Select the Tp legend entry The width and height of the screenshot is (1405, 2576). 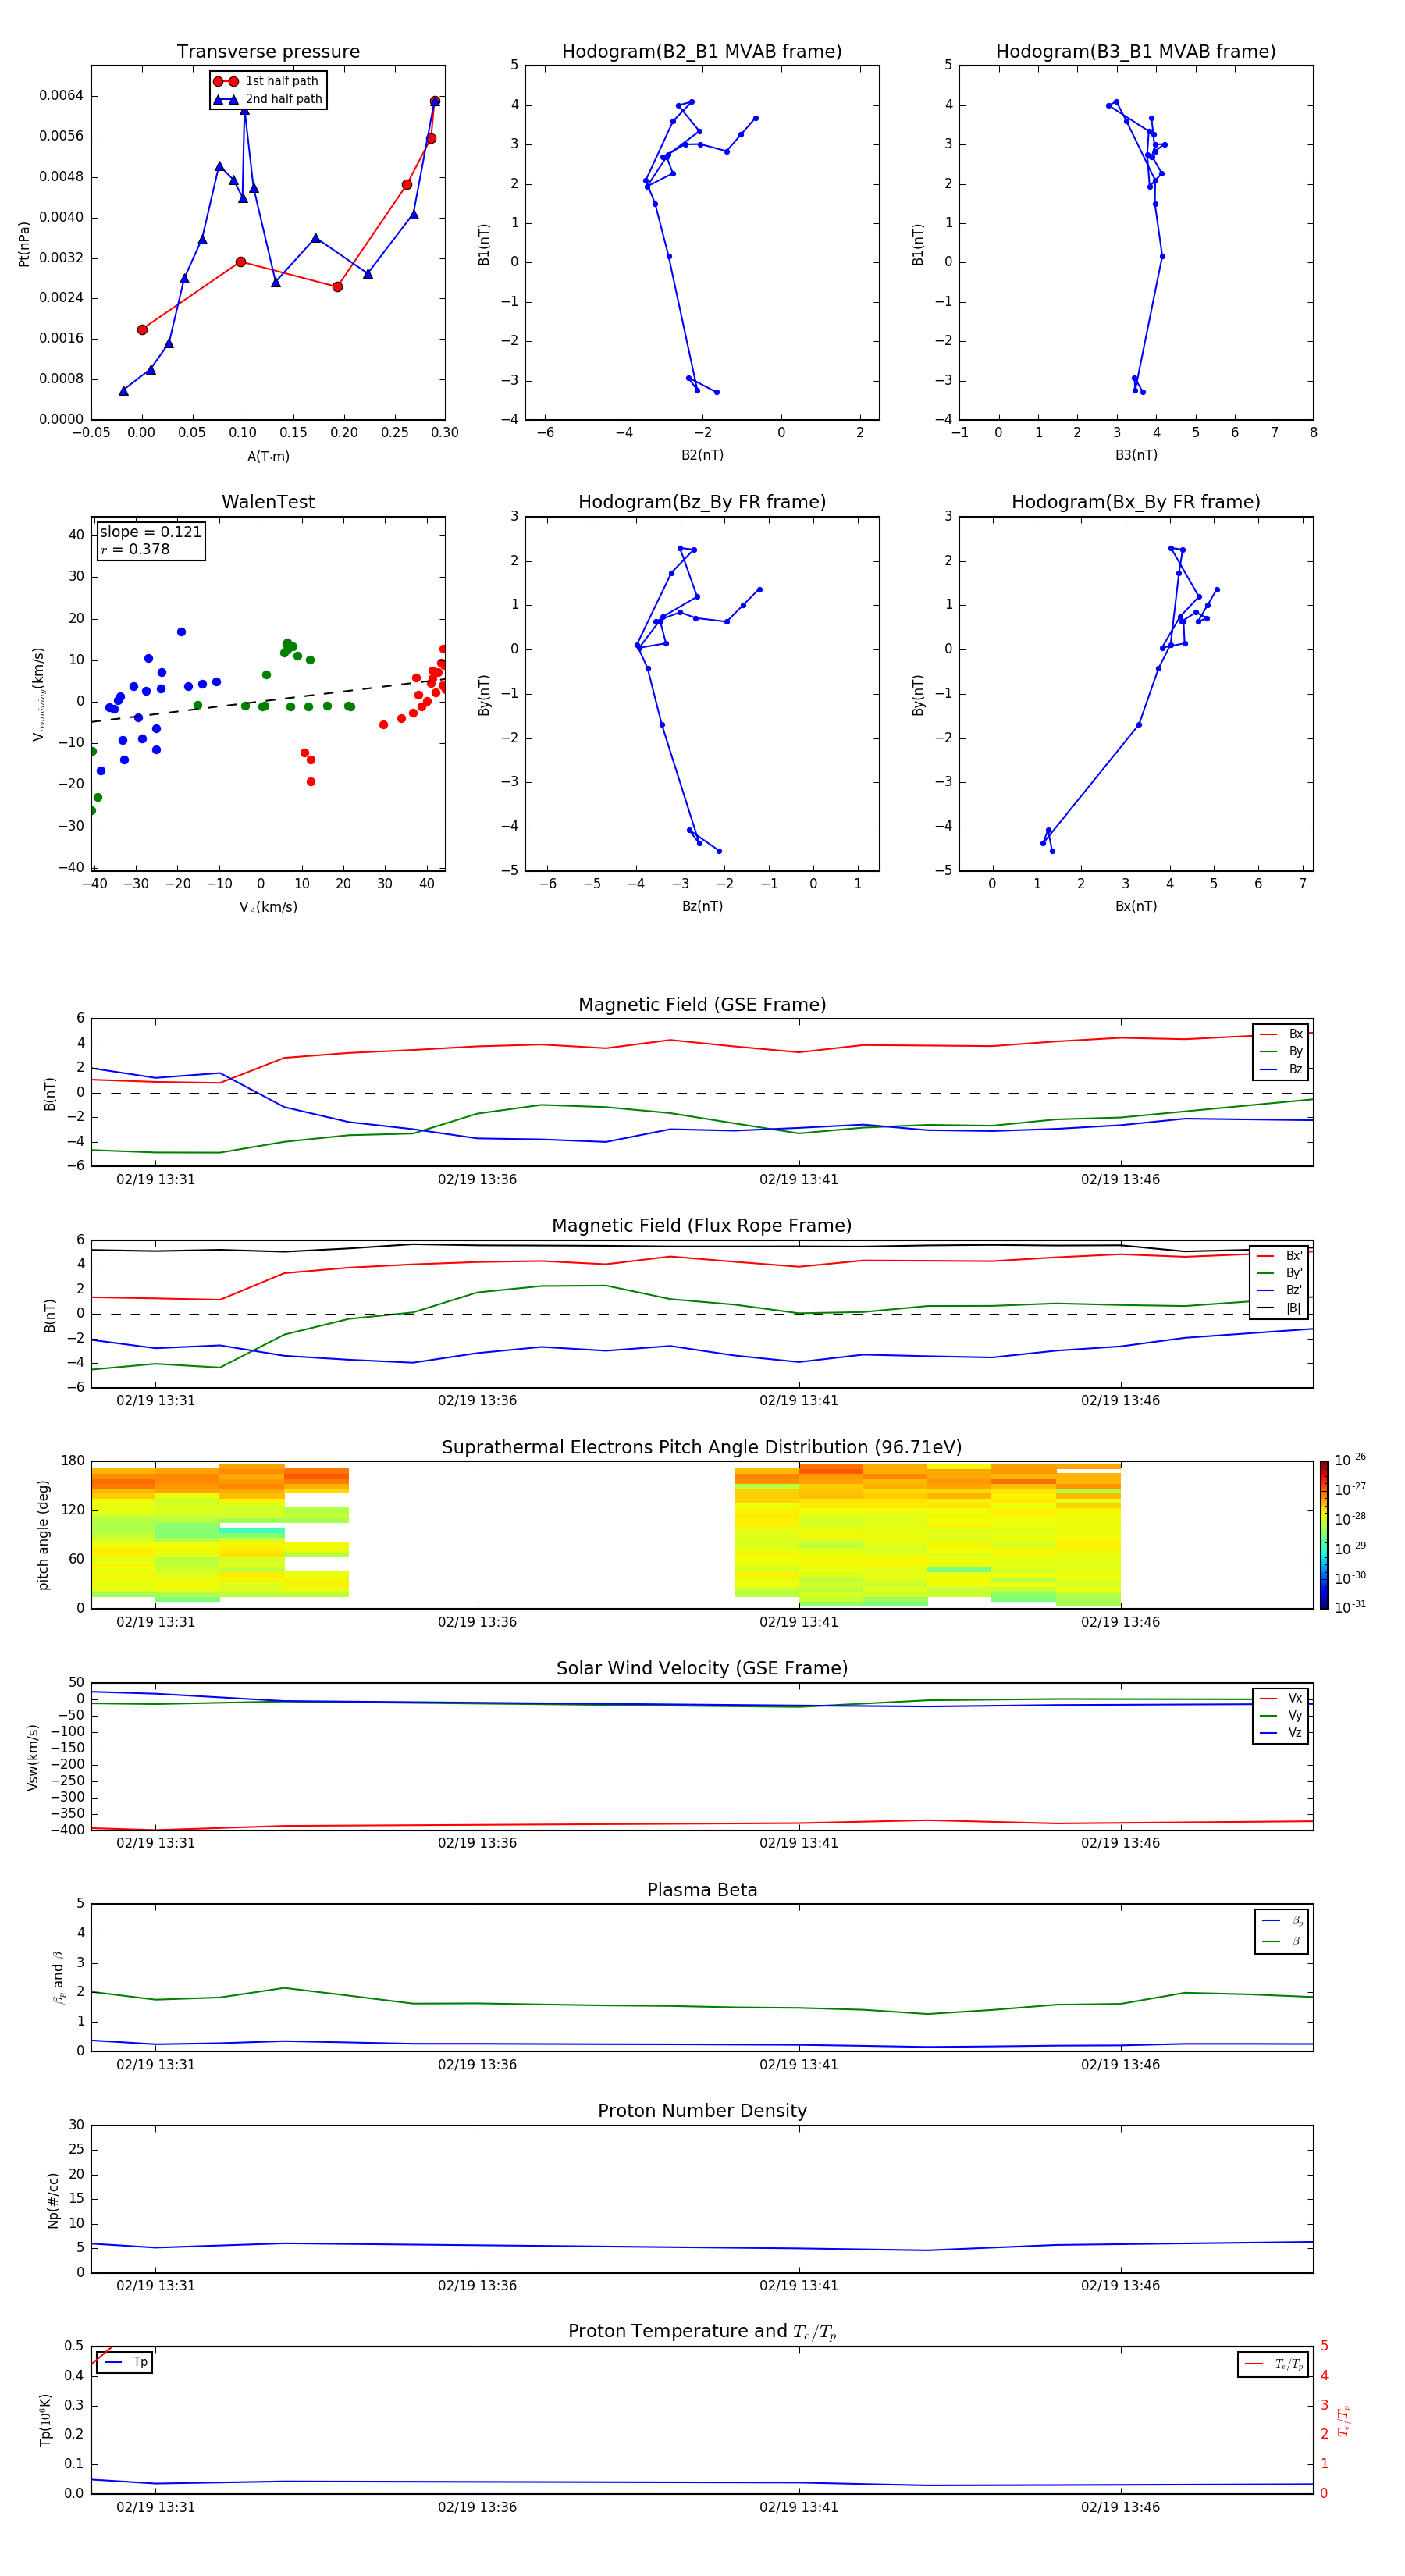coord(127,2362)
